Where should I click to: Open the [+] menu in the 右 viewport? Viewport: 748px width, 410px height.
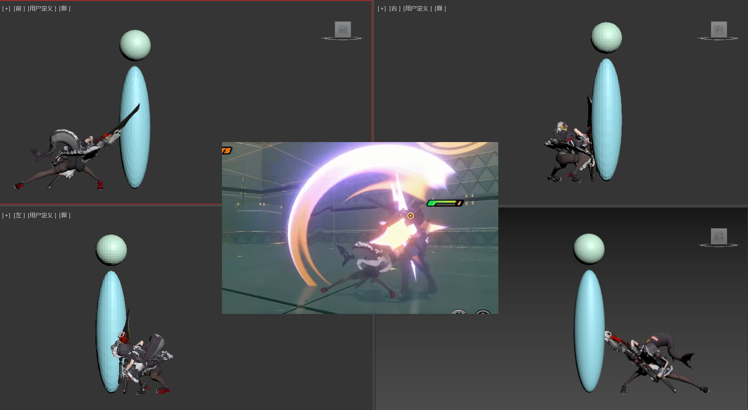[382, 8]
